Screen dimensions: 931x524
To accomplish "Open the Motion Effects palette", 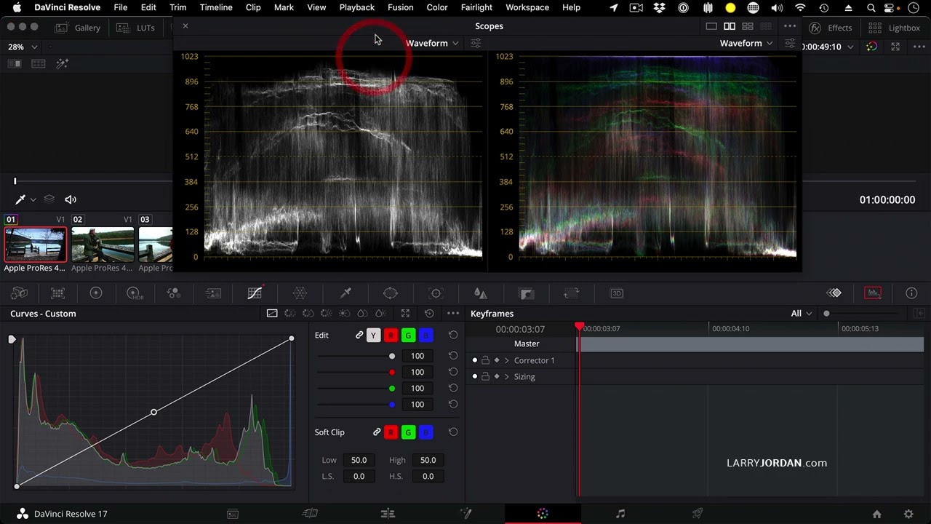I will 213,293.
